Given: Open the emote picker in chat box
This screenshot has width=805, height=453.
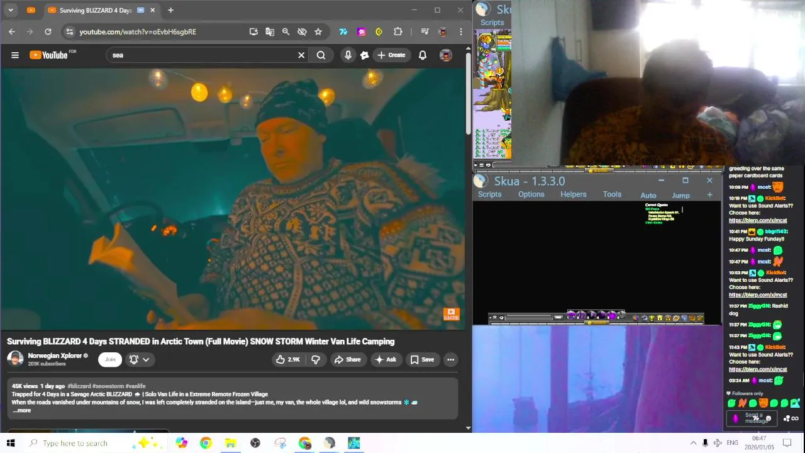Looking at the screenshot, I should pos(768,418).
